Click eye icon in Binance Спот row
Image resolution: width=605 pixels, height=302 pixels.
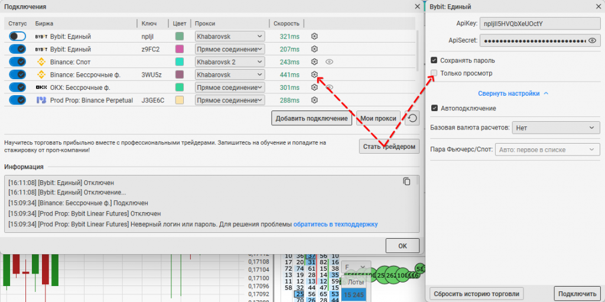[329, 61]
